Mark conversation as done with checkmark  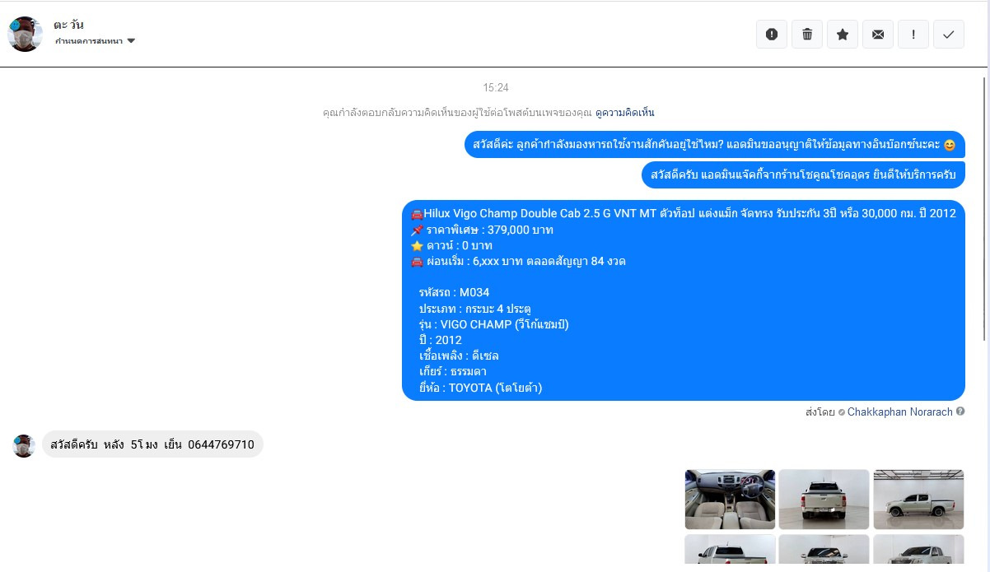click(949, 35)
